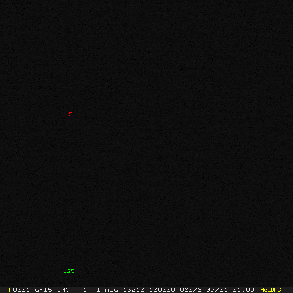Click the yellow 1 at status bar start
Screen dimensions: 293x293
(9, 290)
